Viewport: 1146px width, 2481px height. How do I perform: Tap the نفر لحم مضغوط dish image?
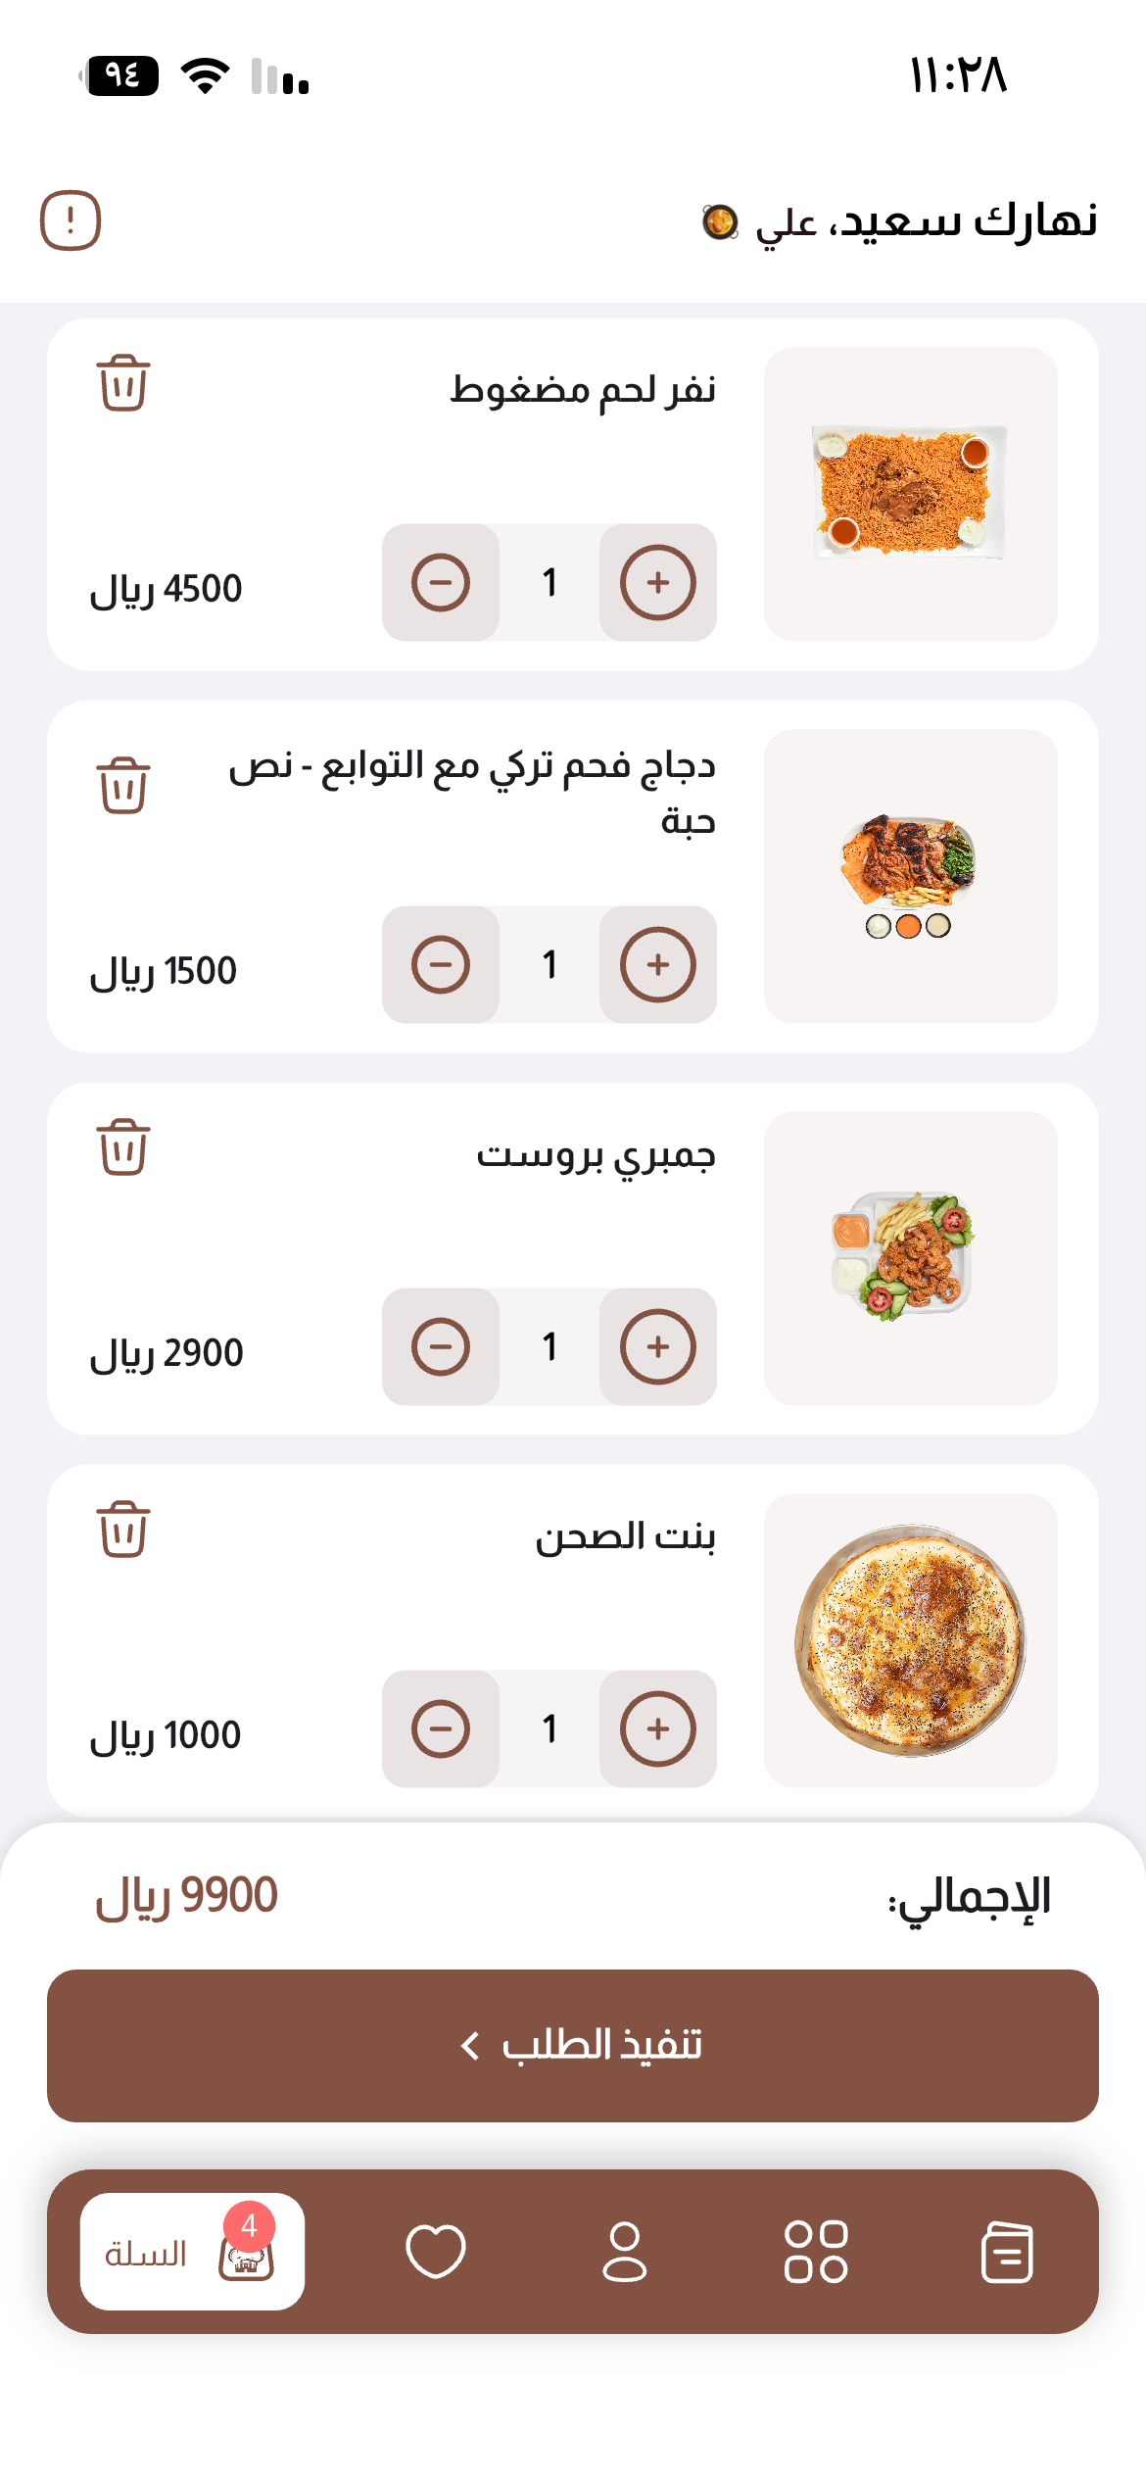910,494
